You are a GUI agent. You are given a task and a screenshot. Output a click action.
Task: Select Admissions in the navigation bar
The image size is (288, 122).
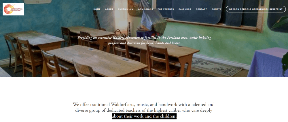(145, 9)
